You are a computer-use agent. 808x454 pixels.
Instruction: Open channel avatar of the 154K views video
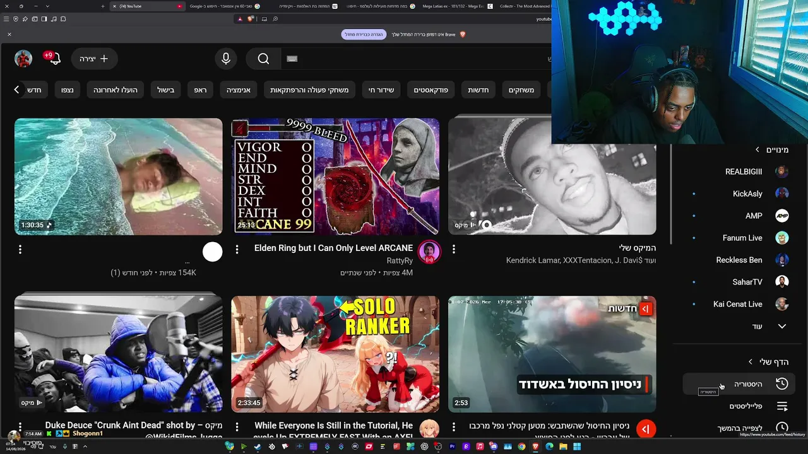[x=213, y=252]
